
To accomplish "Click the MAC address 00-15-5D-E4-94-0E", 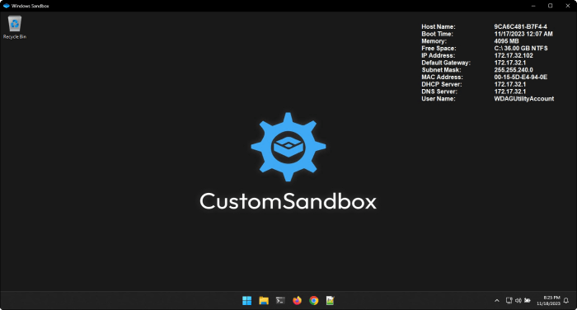I will tap(521, 77).
